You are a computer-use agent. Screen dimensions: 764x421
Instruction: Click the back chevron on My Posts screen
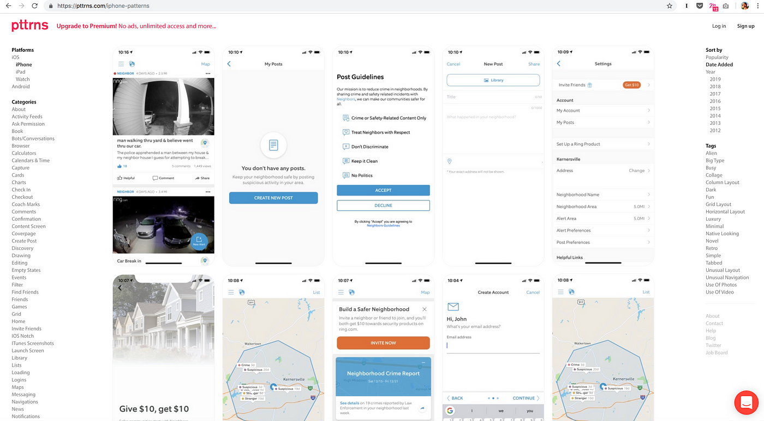click(x=229, y=64)
